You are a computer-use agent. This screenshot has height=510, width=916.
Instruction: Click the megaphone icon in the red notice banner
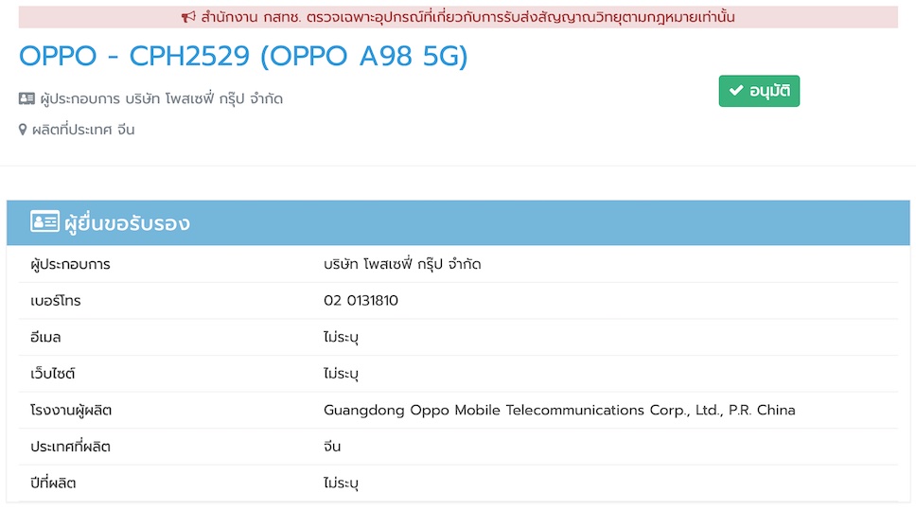point(187,17)
